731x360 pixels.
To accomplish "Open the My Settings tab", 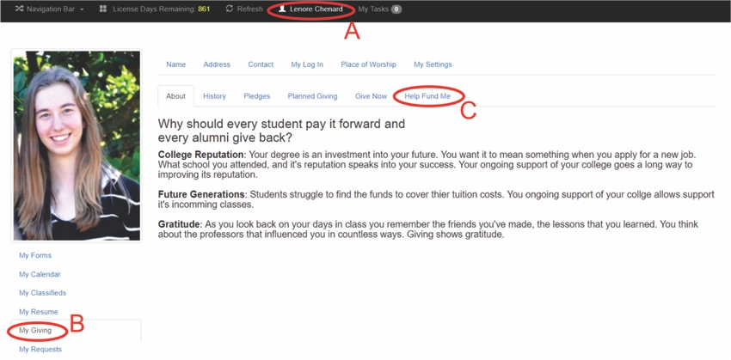I will pyautogui.click(x=433, y=64).
